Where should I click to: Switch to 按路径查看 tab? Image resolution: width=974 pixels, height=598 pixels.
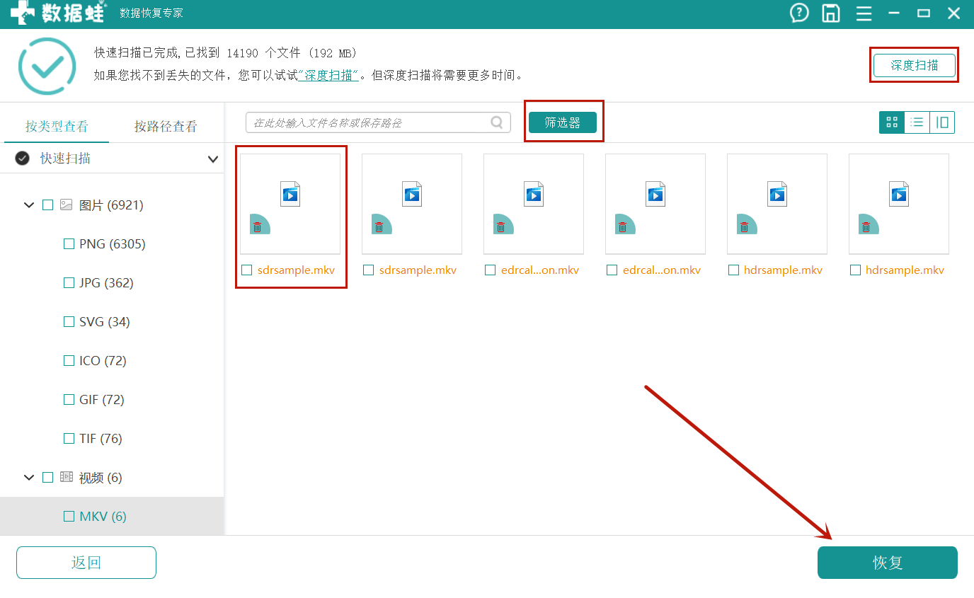[x=166, y=127]
